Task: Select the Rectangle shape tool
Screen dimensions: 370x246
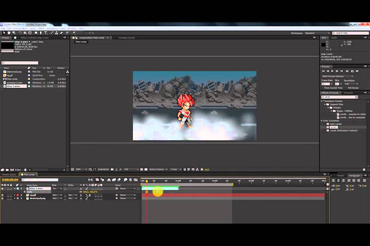Action: (36, 33)
